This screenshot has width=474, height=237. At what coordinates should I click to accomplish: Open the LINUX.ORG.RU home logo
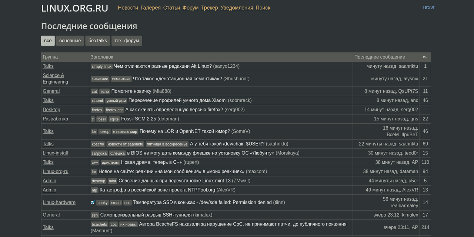[x=75, y=8]
